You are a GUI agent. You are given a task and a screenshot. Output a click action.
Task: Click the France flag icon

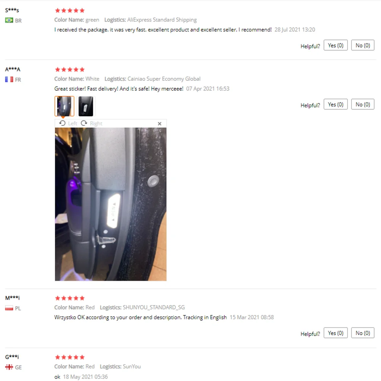tap(9, 79)
